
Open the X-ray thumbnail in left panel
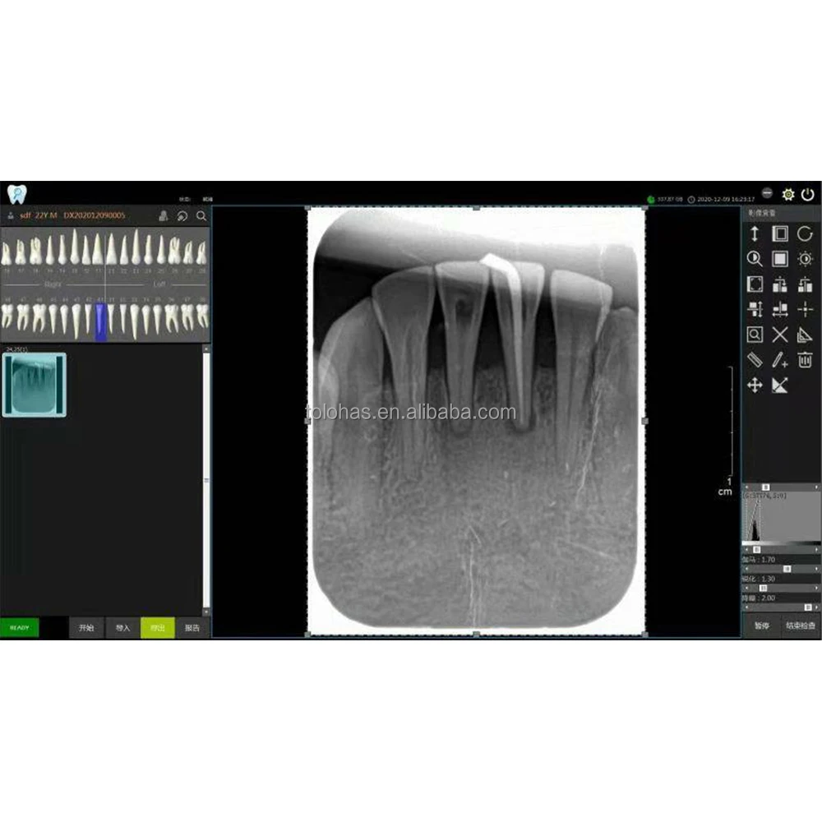tap(34, 386)
